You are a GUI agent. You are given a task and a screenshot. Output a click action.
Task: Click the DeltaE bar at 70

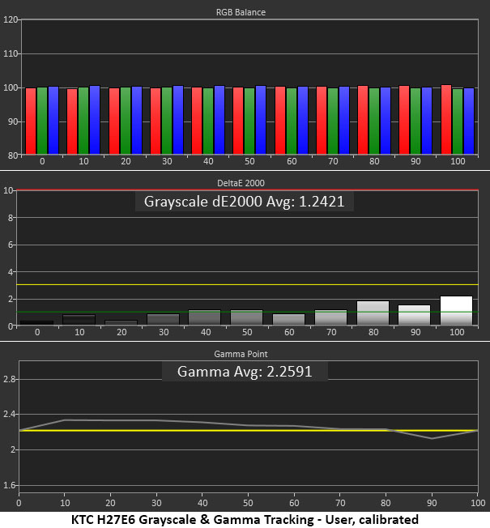[x=330, y=317]
